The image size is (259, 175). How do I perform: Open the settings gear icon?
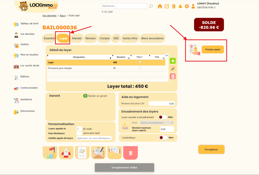[187, 6]
